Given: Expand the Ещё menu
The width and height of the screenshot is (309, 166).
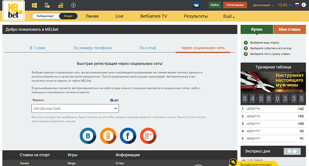Looking at the screenshot, I should coord(229,16).
